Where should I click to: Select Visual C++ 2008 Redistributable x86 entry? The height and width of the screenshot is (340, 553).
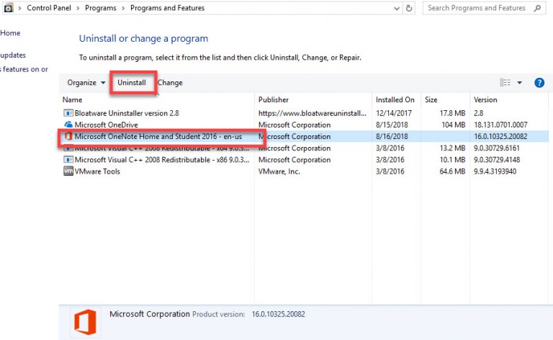pyautogui.click(x=162, y=160)
